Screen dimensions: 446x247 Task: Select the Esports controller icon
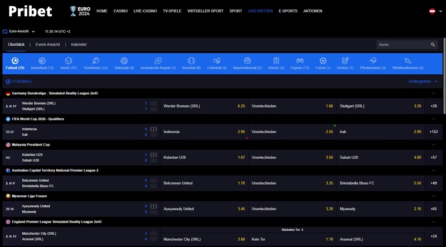click(300, 61)
